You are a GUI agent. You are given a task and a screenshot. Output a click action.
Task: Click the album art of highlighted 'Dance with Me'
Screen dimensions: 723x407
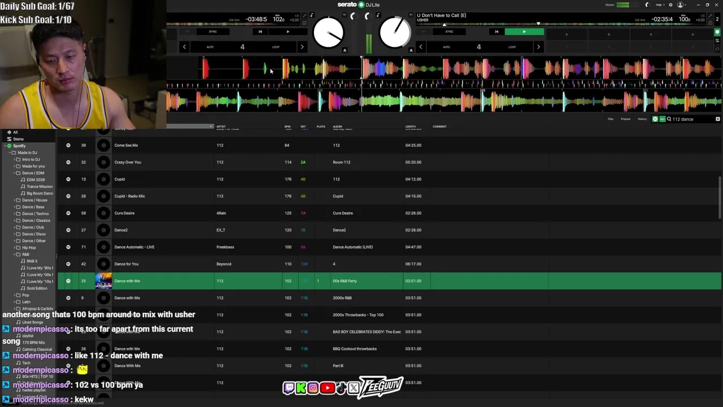[x=103, y=281]
